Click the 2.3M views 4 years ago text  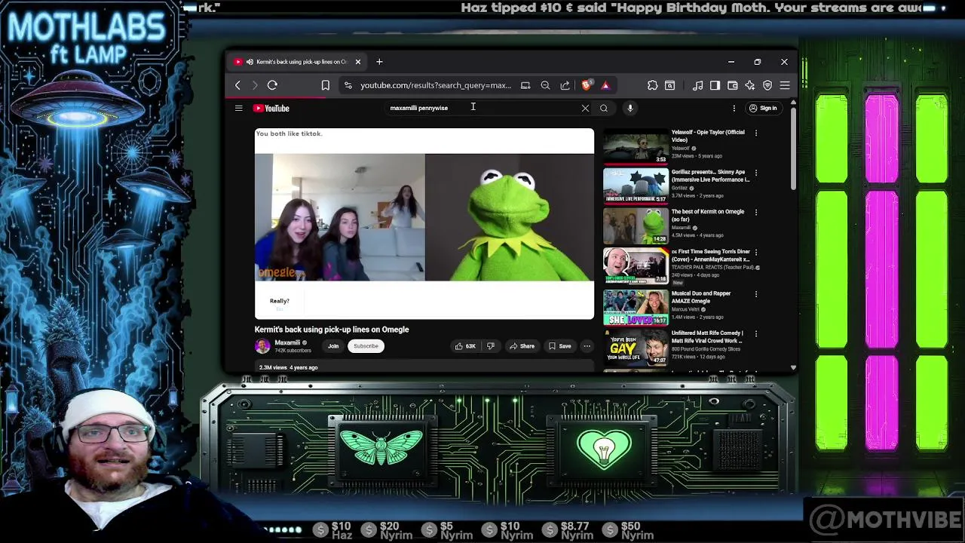288,367
